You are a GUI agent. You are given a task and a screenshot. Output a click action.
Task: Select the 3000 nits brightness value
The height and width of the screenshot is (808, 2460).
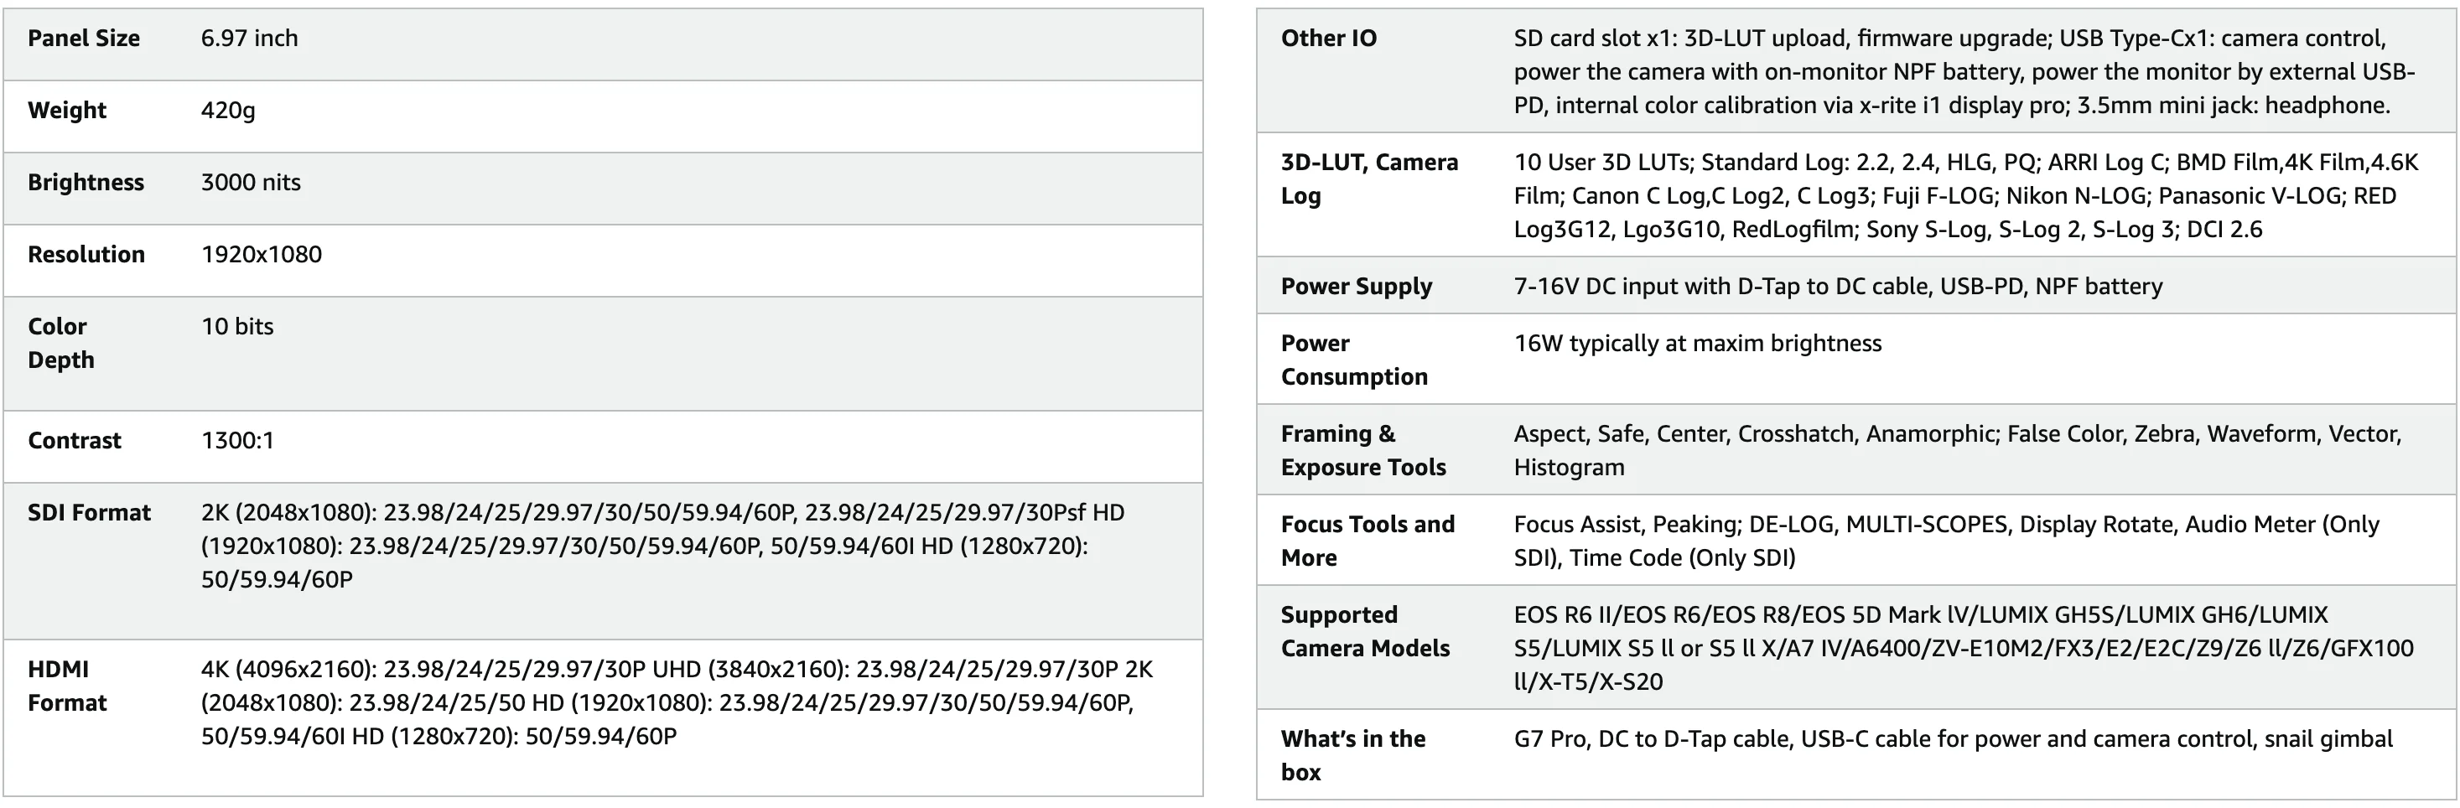coord(250,183)
